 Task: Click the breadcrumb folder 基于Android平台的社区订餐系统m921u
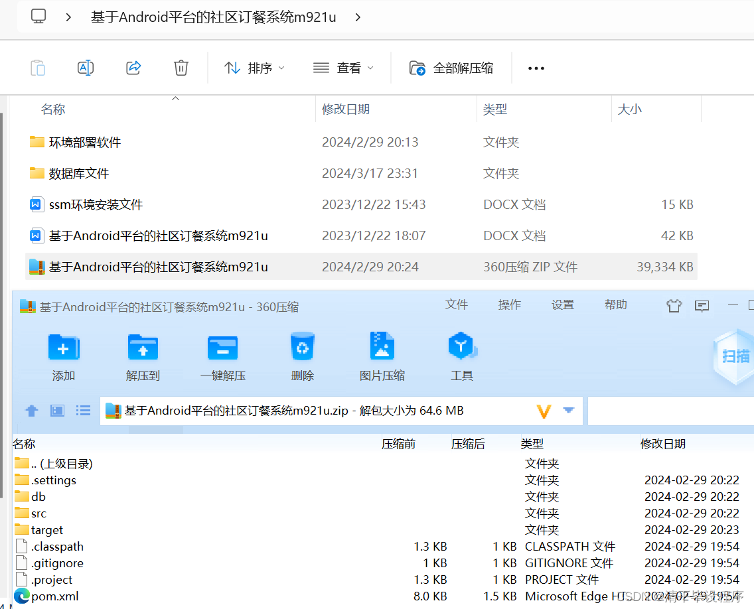214,17
